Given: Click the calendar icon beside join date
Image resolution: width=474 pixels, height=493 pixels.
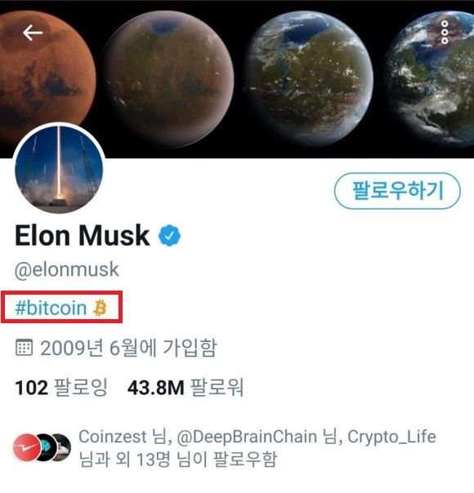Looking at the screenshot, I should 24,348.
